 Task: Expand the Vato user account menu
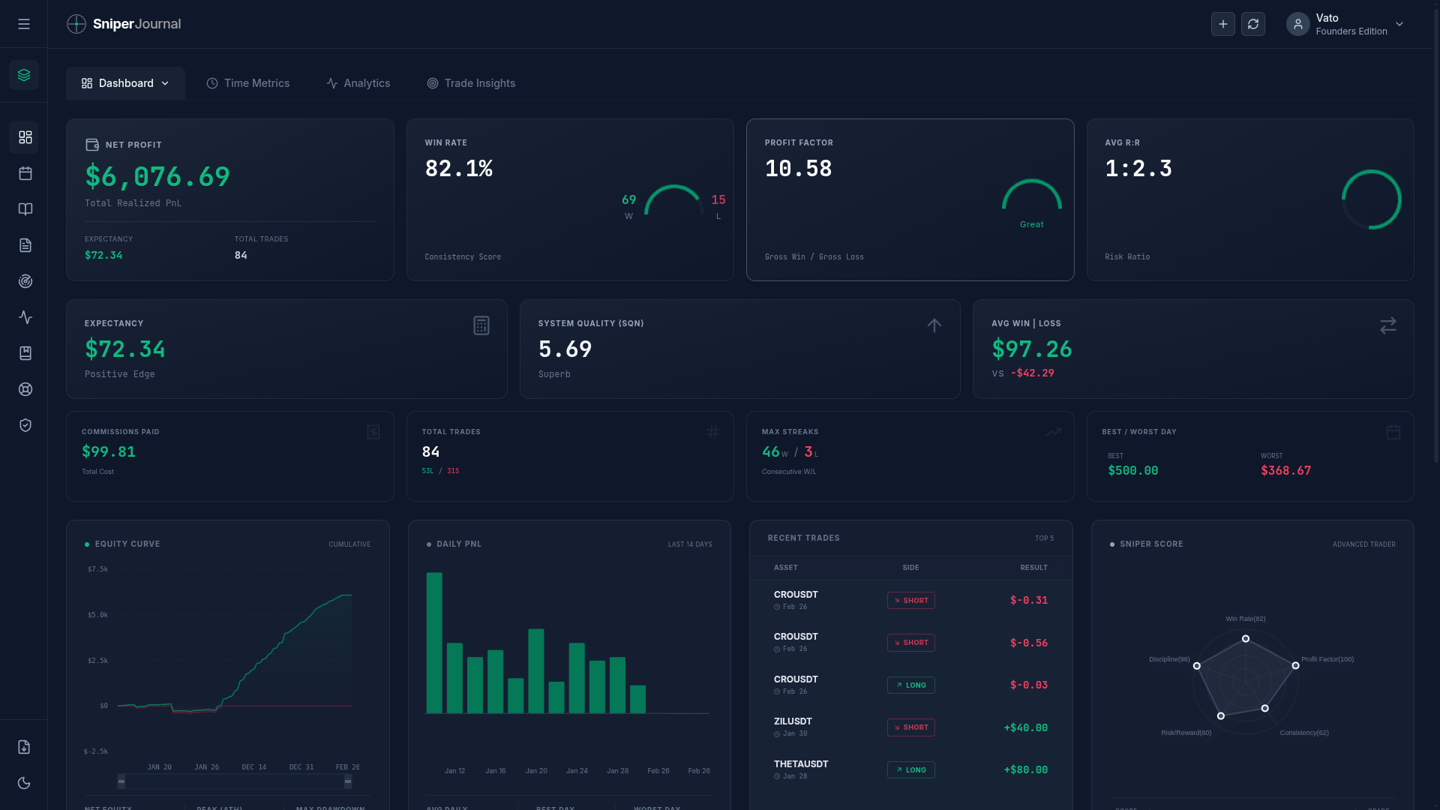pos(1345,24)
